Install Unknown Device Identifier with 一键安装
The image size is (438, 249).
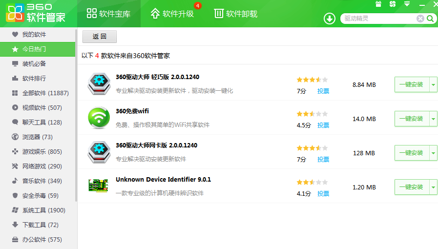tap(412, 187)
